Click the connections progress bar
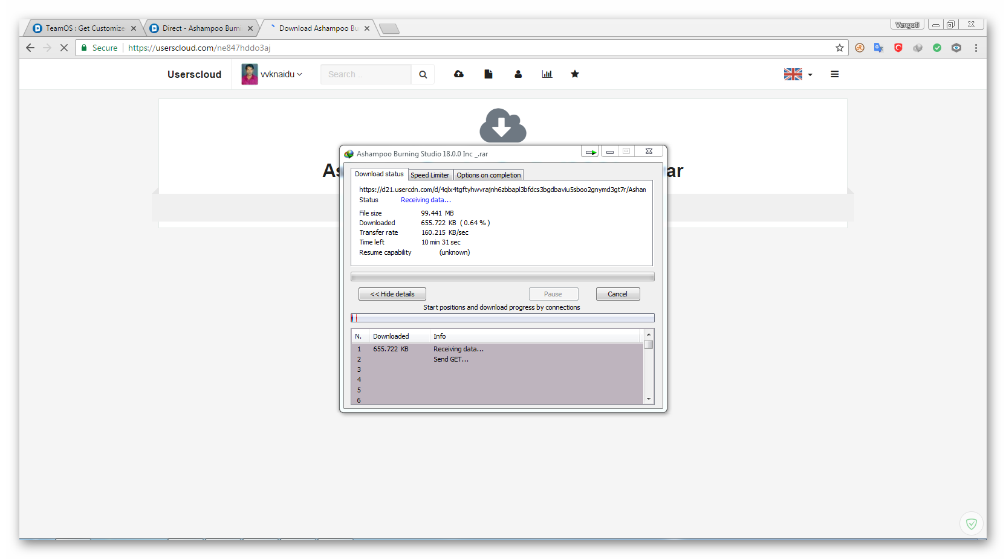Viewport: 1006px width, 559px height. (502, 318)
